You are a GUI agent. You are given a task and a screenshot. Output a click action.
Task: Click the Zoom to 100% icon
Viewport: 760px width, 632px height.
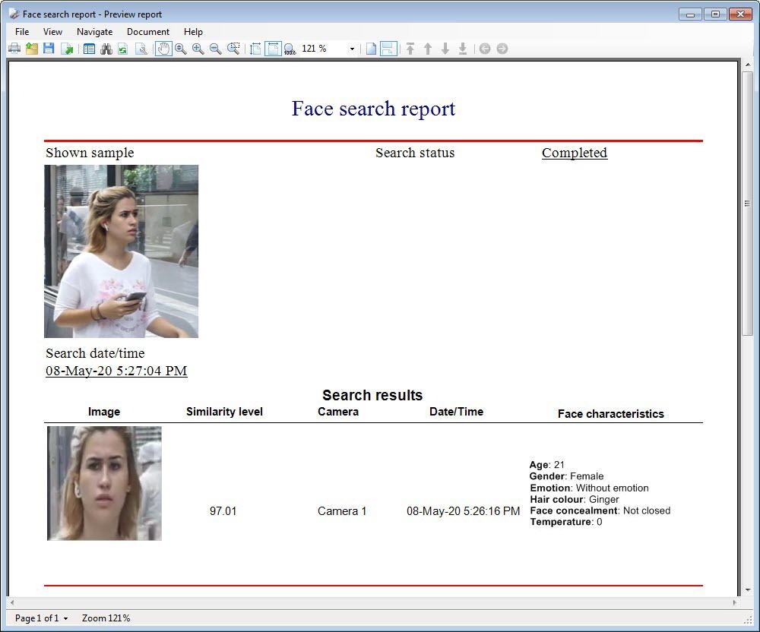[x=290, y=49]
